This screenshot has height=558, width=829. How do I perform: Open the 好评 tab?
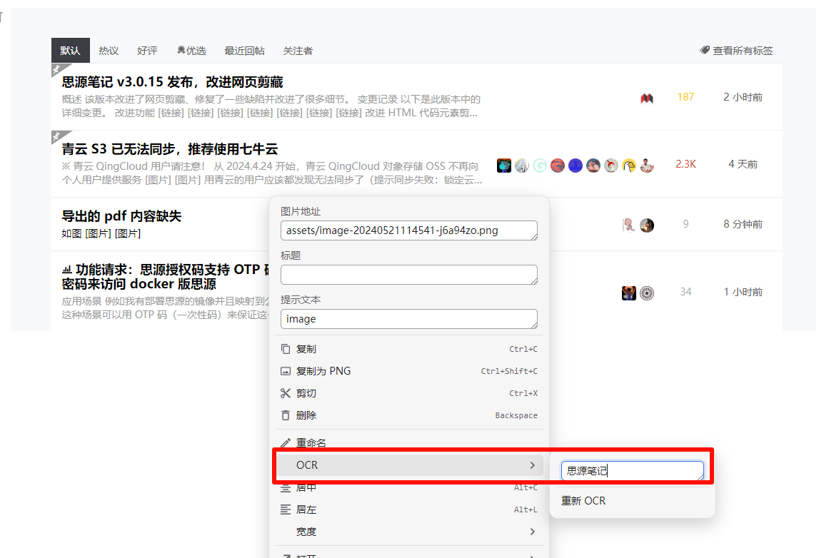point(147,51)
